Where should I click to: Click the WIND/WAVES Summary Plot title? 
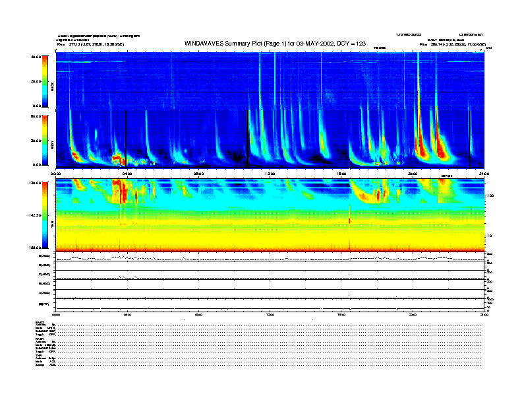(x=275, y=44)
